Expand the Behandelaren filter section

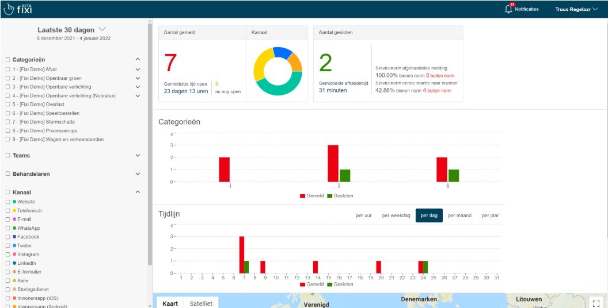tap(138, 174)
